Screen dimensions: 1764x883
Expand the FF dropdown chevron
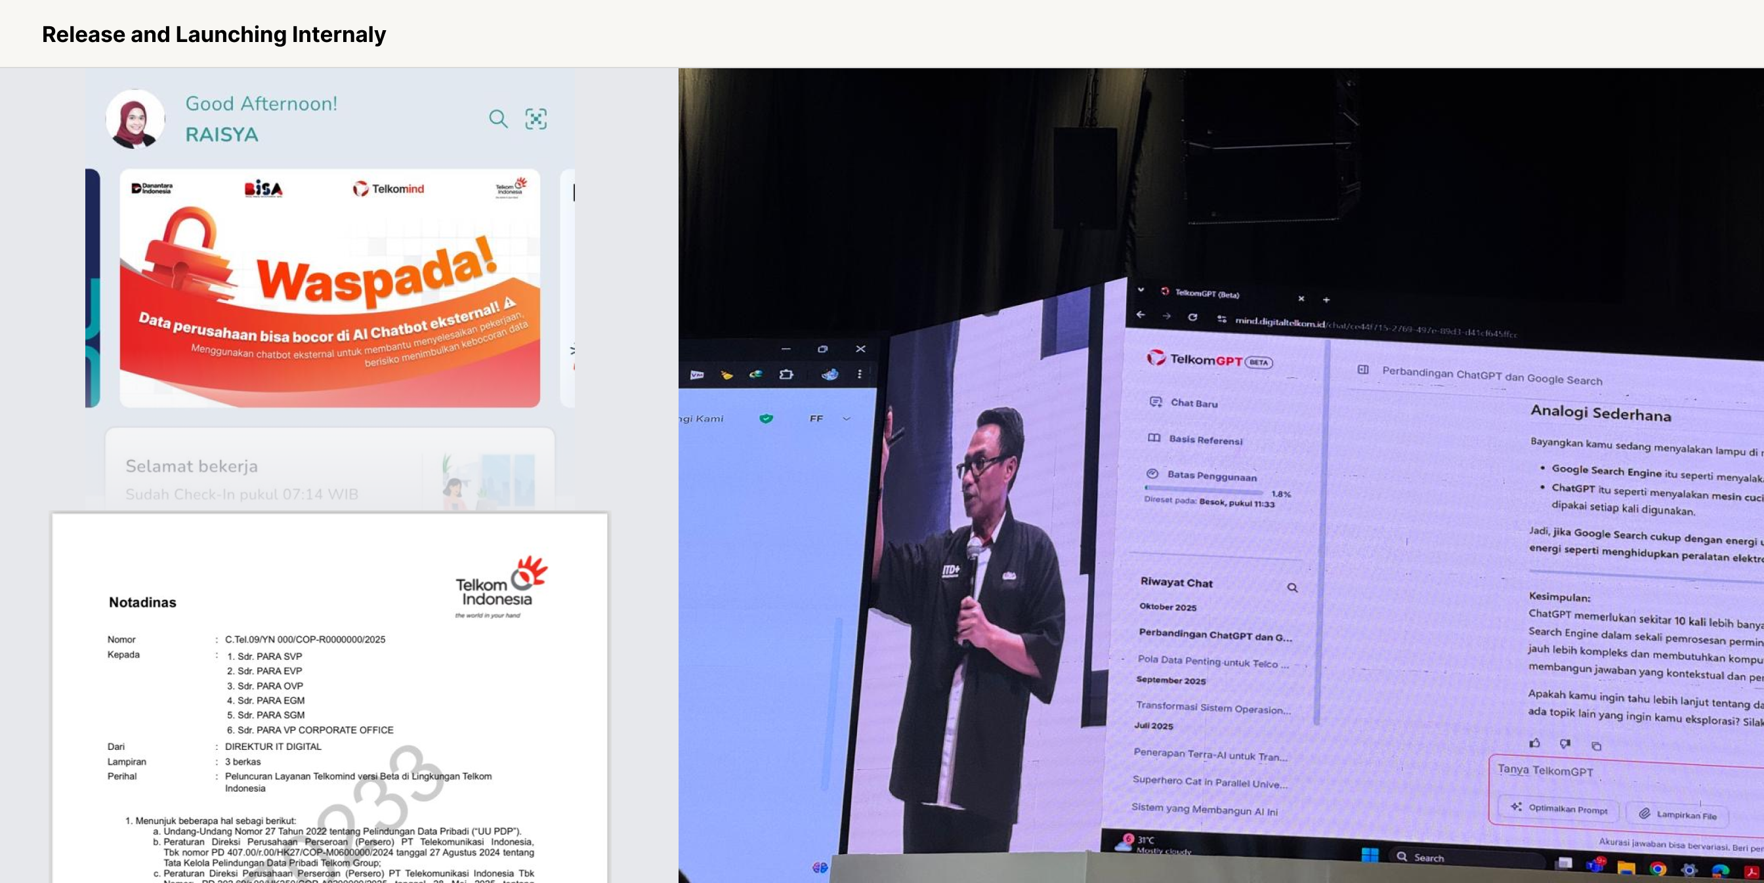[x=847, y=419]
